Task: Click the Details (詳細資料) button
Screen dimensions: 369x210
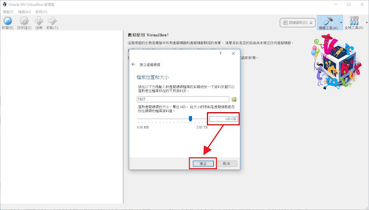Action: tap(298, 22)
